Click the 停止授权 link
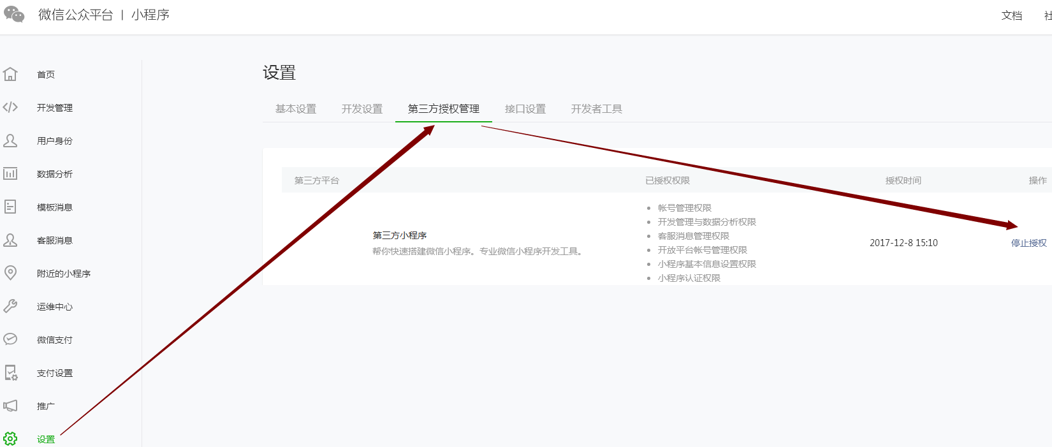This screenshot has height=447, width=1052. coord(1029,243)
